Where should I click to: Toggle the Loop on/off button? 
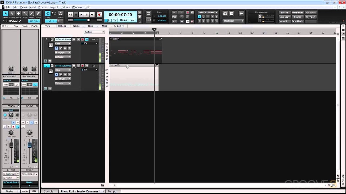click(x=148, y=13)
